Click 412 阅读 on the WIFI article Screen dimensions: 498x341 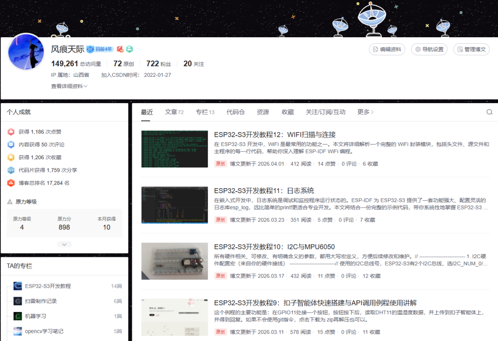coord(301,164)
